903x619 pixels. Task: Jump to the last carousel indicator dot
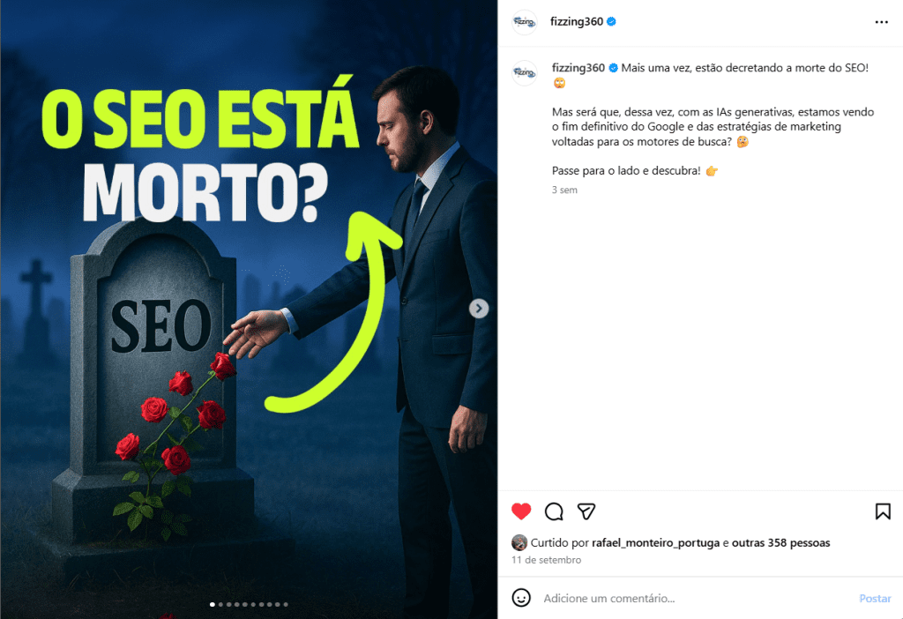point(286,605)
